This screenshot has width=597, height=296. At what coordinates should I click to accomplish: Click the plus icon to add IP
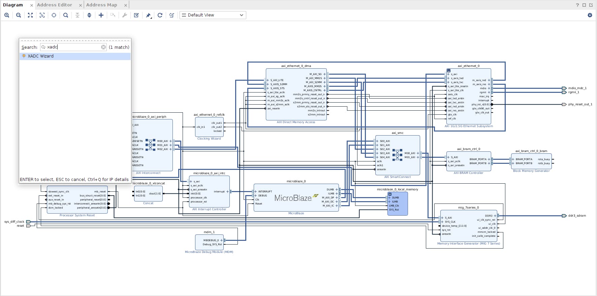click(101, 15)
